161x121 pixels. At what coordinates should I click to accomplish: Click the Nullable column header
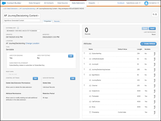[147, 49]
